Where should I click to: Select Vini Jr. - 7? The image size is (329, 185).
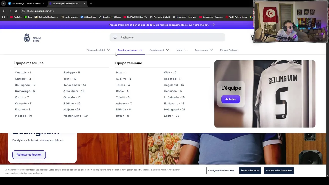pyautogui.click(x=22, y=97)
